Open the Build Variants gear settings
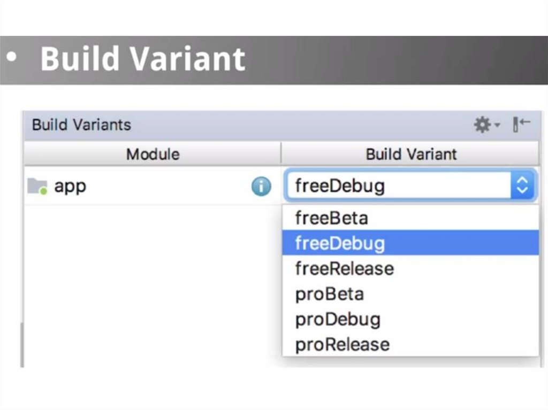Viewport: 548px width, 410px height. [x=482, y=125]
